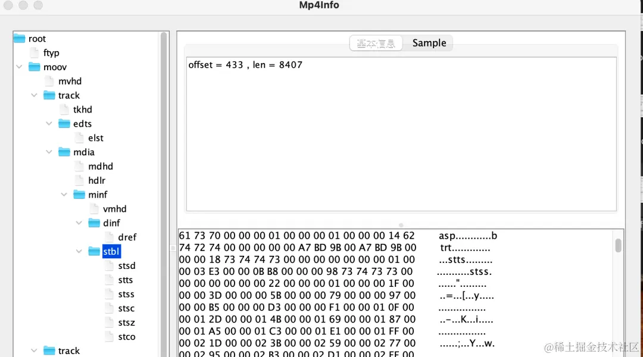Click the split-pane divider handle dot
643x357 pixels.
(401, 225)
